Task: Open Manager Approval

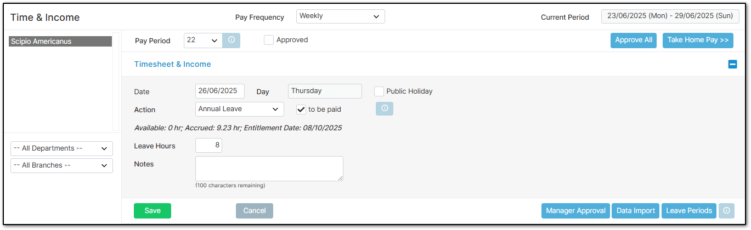Action: pyautogui.click(x=575, y=211)
